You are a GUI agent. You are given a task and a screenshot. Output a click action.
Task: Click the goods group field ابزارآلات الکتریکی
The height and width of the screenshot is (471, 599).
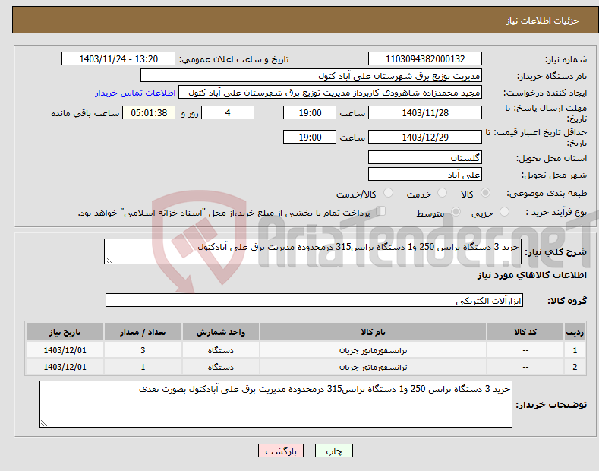point(314,301)
